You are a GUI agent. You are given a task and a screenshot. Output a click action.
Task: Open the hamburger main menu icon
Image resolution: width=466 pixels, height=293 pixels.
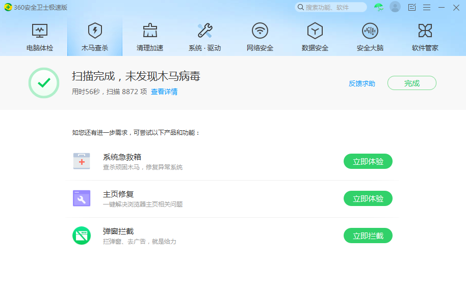tap(427, 8)
